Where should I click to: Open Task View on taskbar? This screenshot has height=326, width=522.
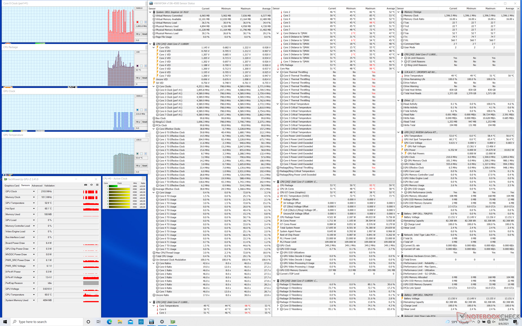(98, 322)
